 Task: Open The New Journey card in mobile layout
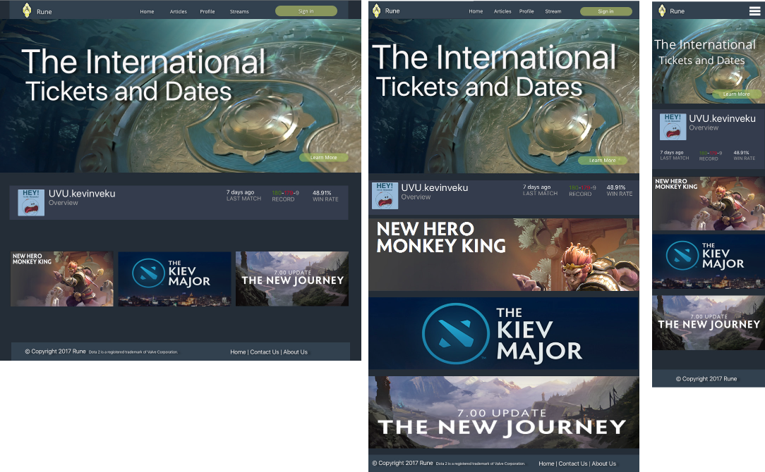(x=709, y=323)
